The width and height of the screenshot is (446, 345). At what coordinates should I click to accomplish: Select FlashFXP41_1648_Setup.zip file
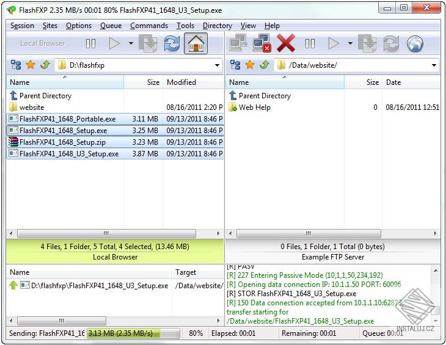115,142
